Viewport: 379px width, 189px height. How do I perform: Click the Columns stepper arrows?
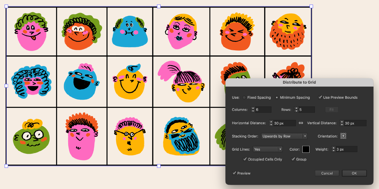(253, 110)
